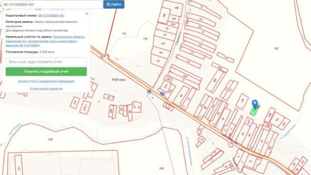Select parcel 168 on the map
311x175 pixels.
(x=215, y=80)
